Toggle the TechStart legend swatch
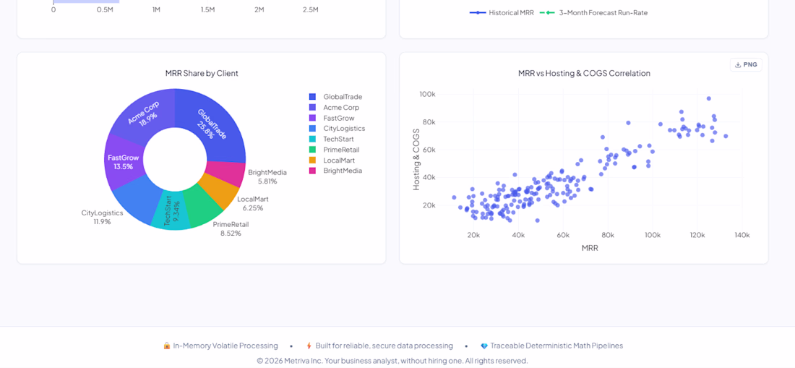795x368 pixels. 312,139
